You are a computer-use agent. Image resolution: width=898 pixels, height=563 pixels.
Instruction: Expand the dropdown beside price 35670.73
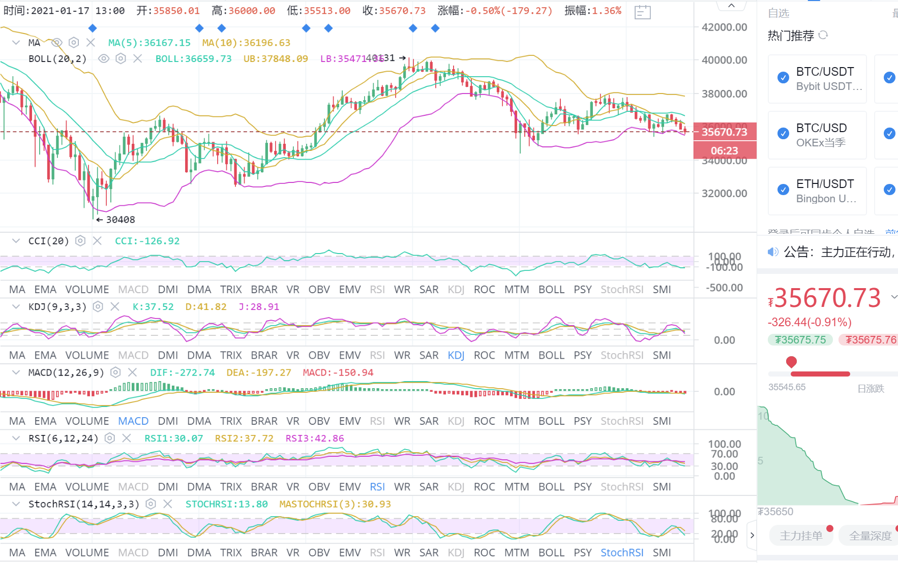click(893, 297)
